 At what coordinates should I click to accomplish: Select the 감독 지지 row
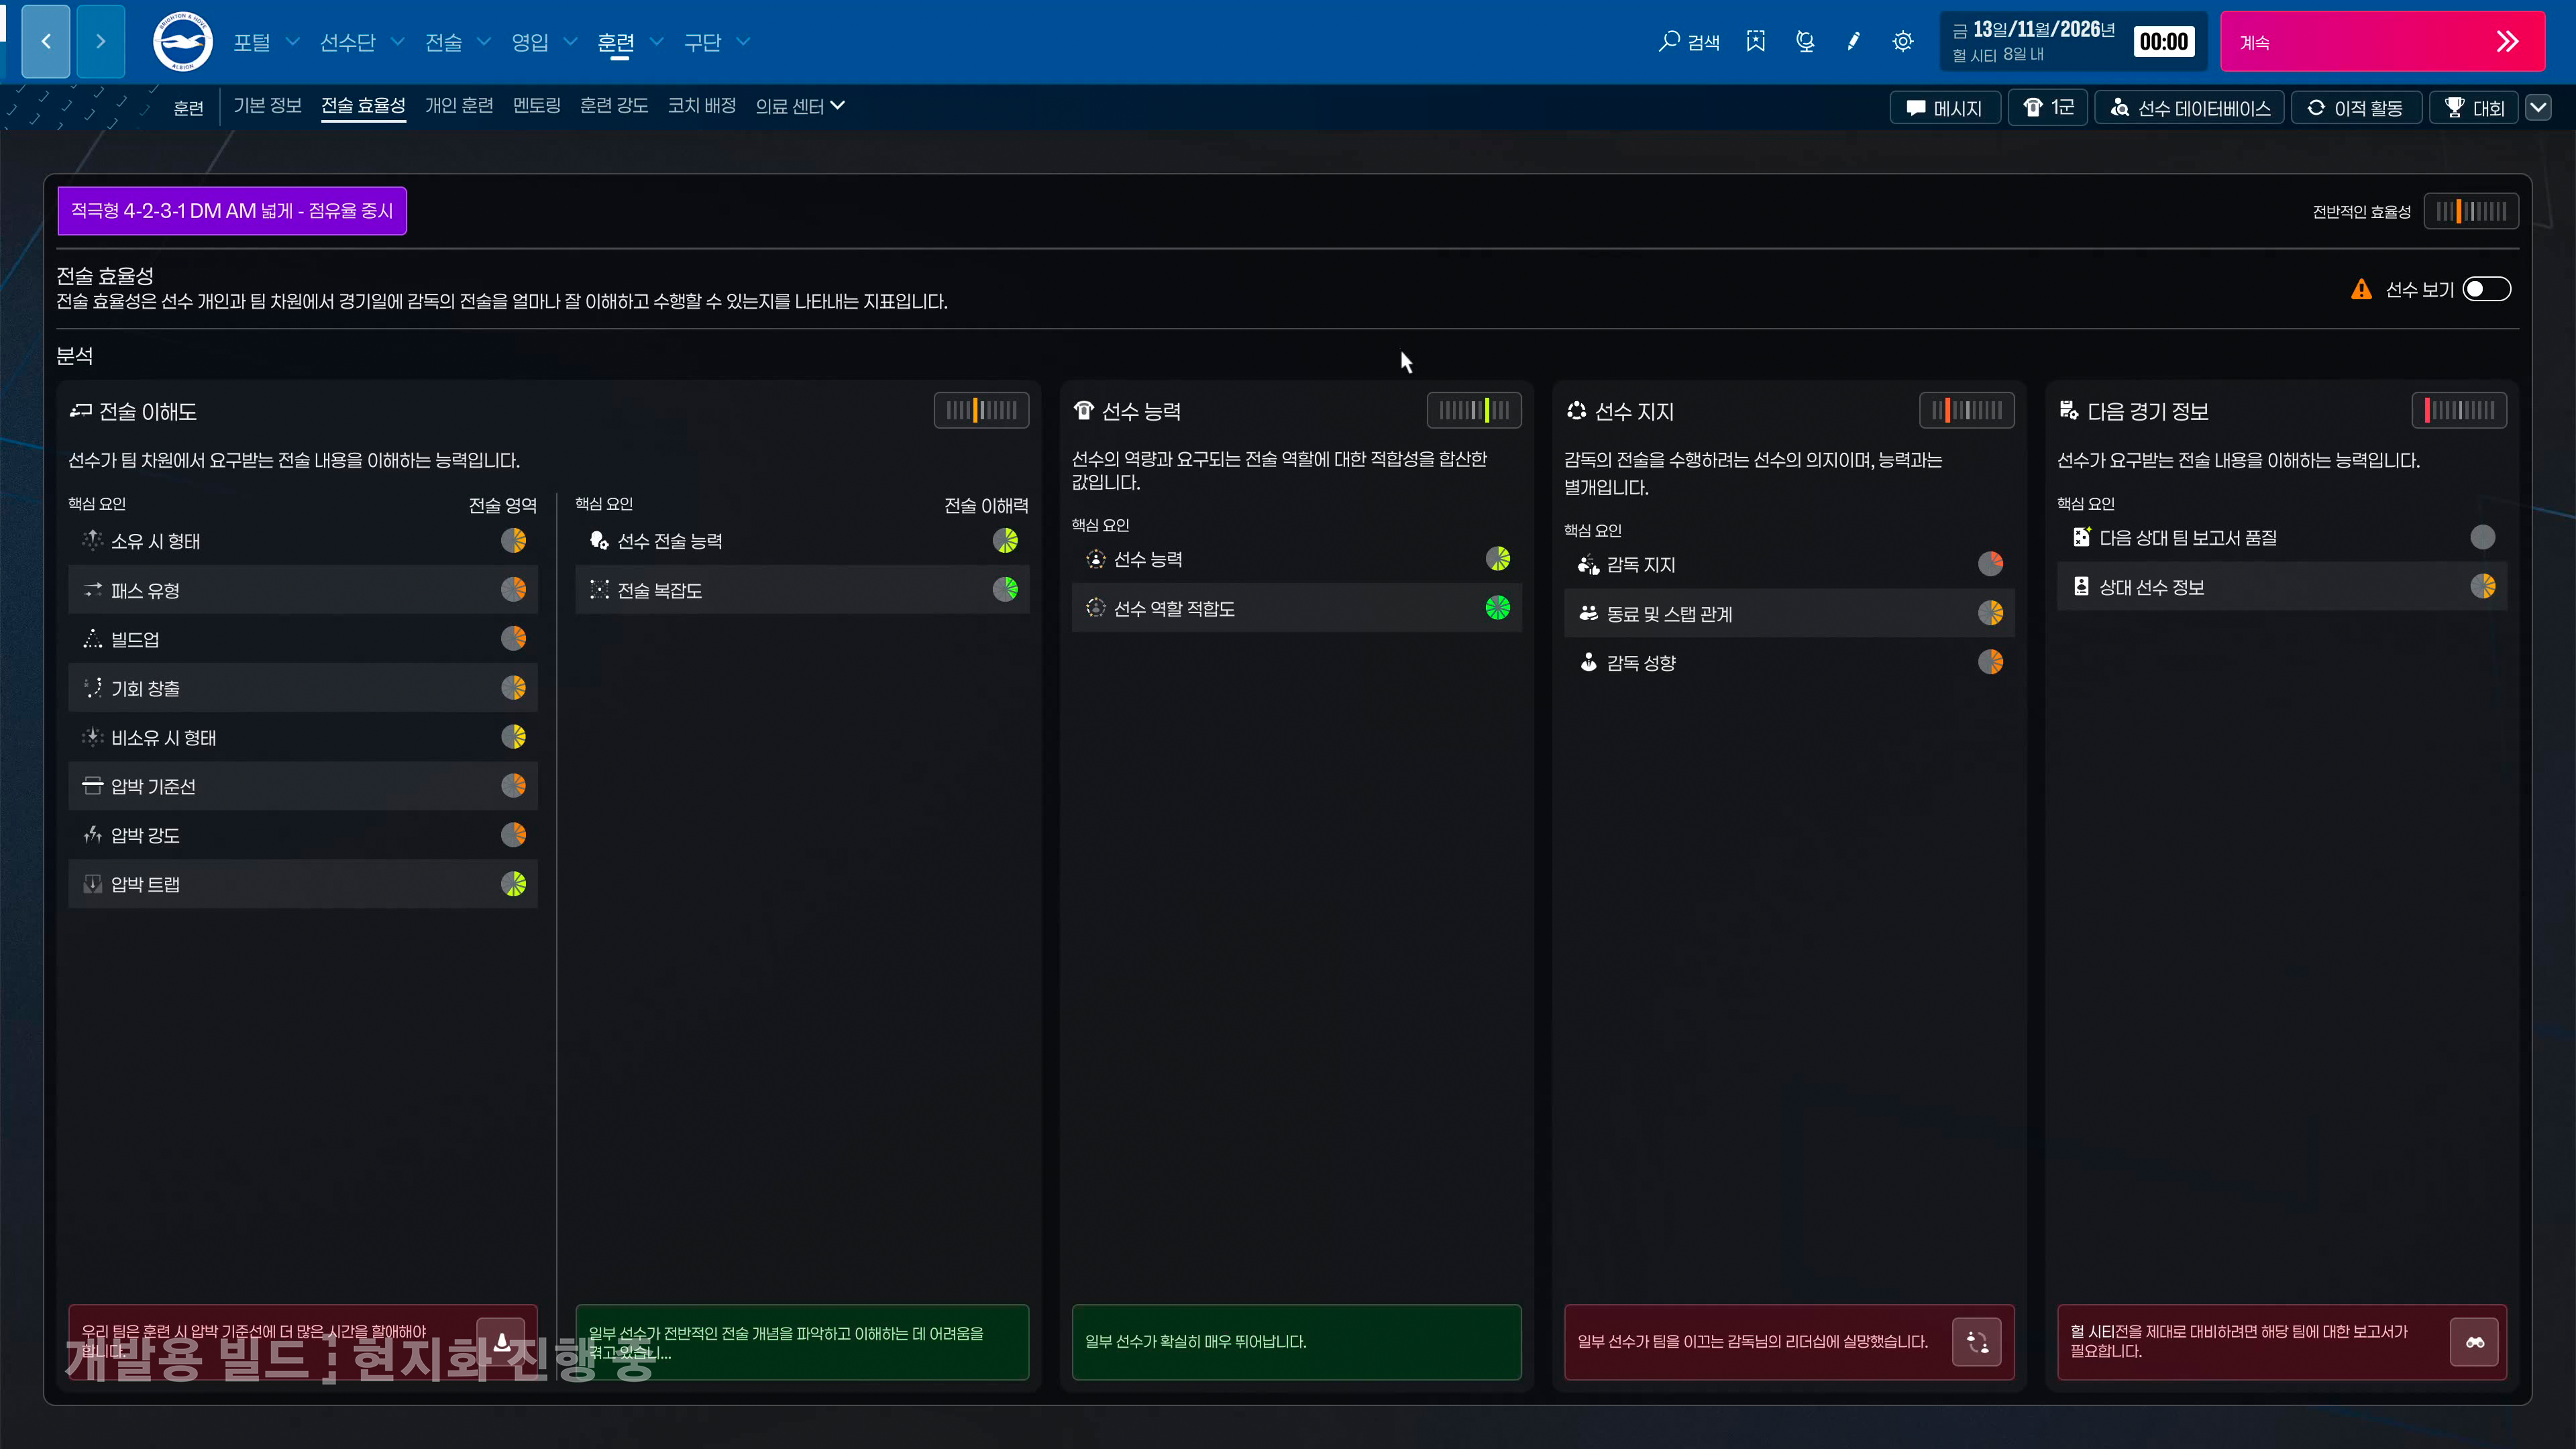tap(1789, 564)
